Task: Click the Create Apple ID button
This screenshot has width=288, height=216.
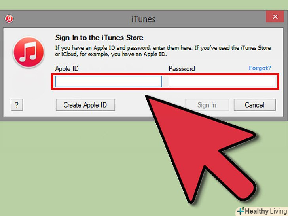Action: pyautogui.click(x=85, y=105)
